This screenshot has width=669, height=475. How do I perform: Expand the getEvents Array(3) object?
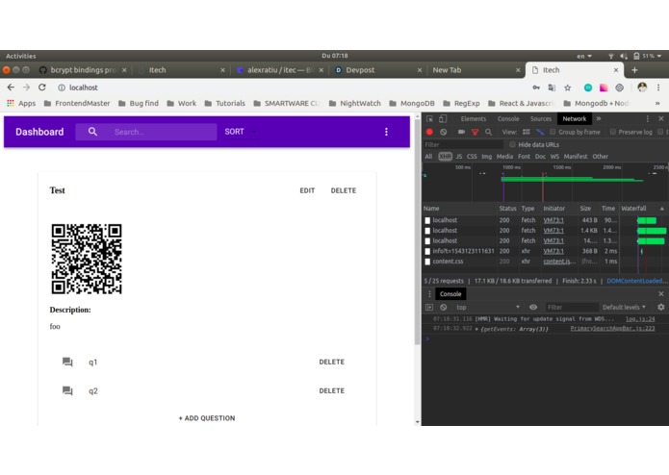[x=477, y=329]
